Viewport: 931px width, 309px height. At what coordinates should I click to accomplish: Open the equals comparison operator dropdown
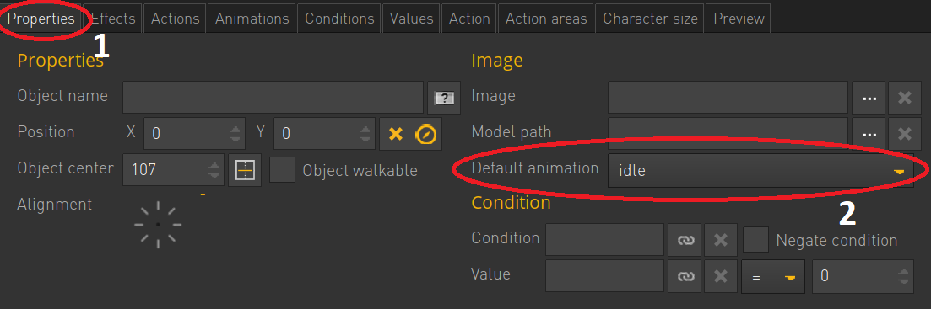[x=773, y=276]
